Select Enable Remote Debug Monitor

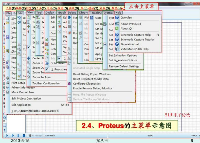pyautogui.click(x=93, y=88)
